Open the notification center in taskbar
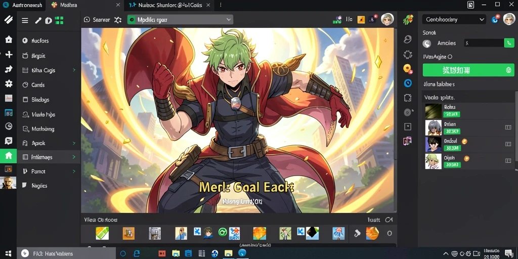Viewport: 518px width, 259px height. pos(509,254)
